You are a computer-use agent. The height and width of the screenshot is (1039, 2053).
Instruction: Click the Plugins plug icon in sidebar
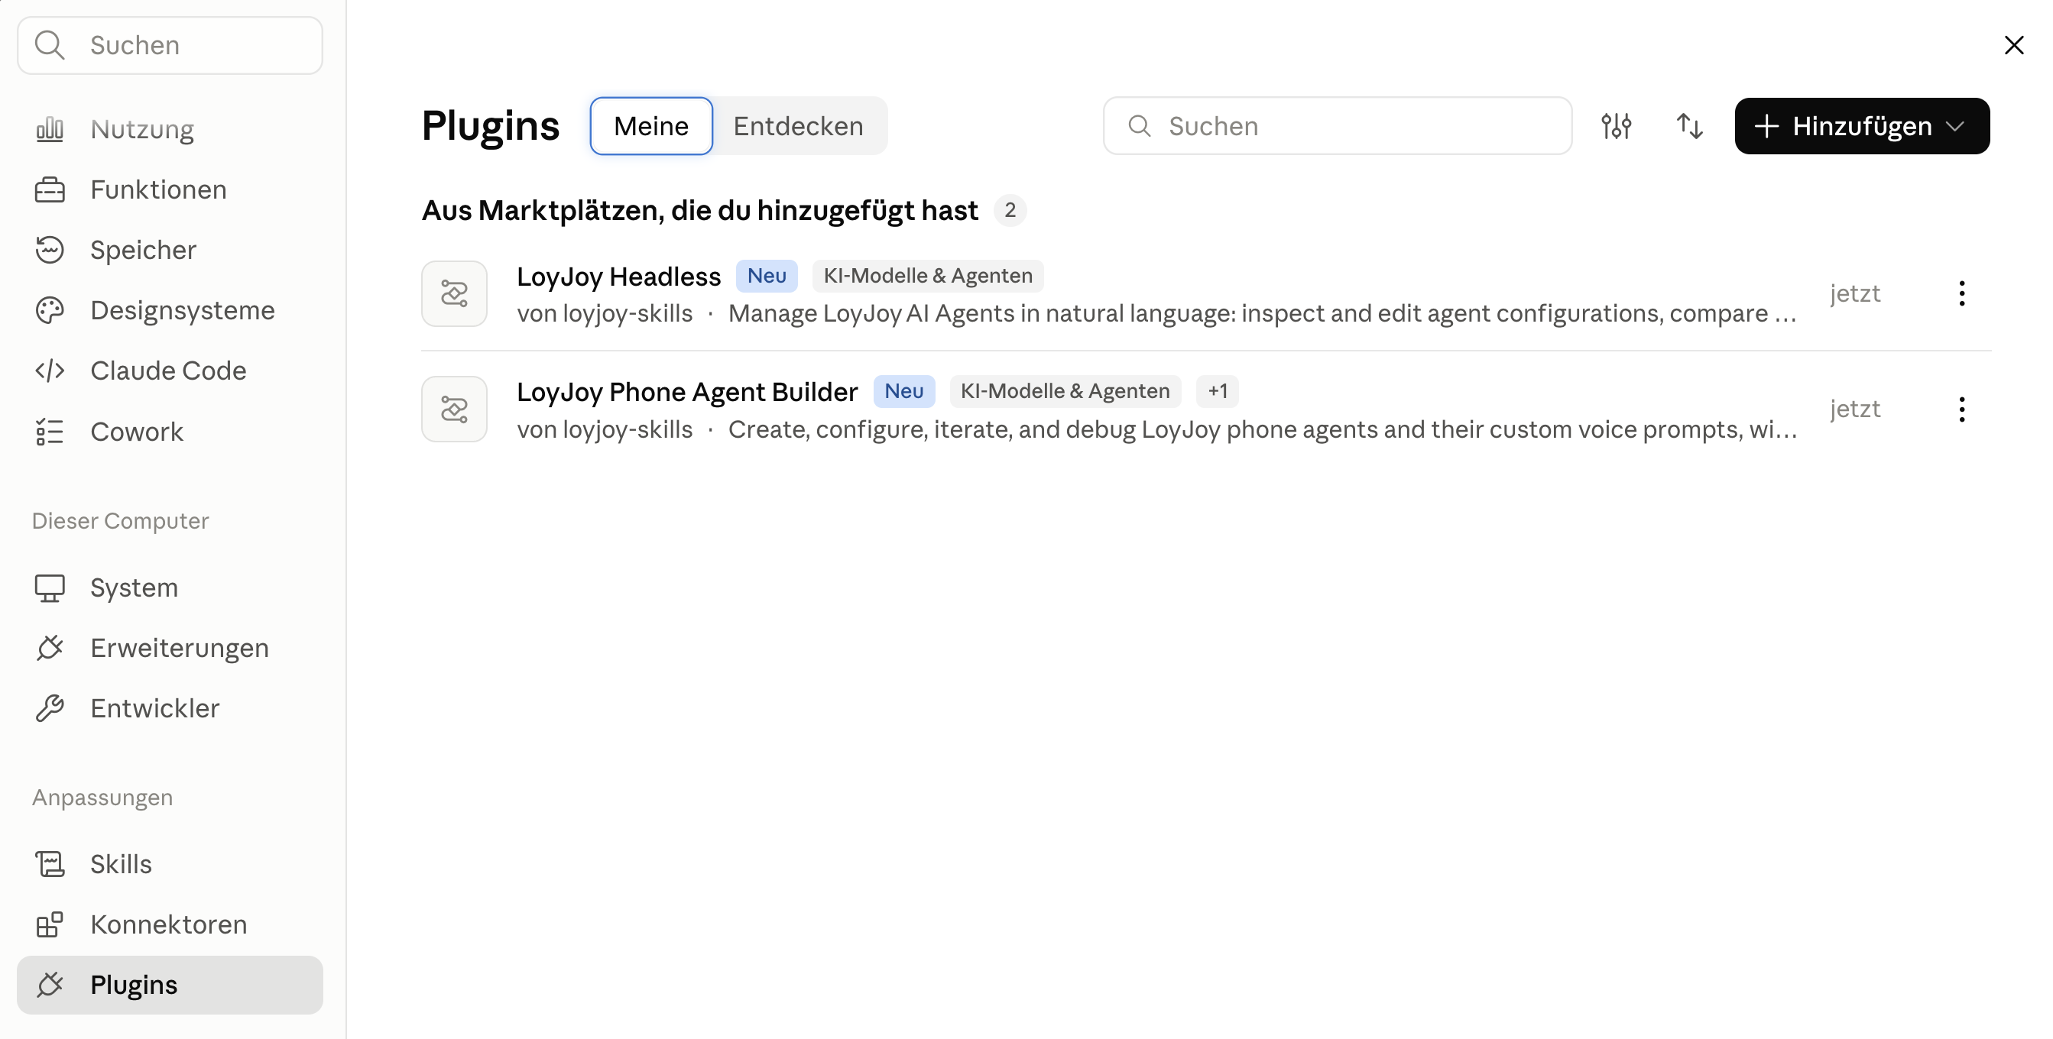point(50,985)
